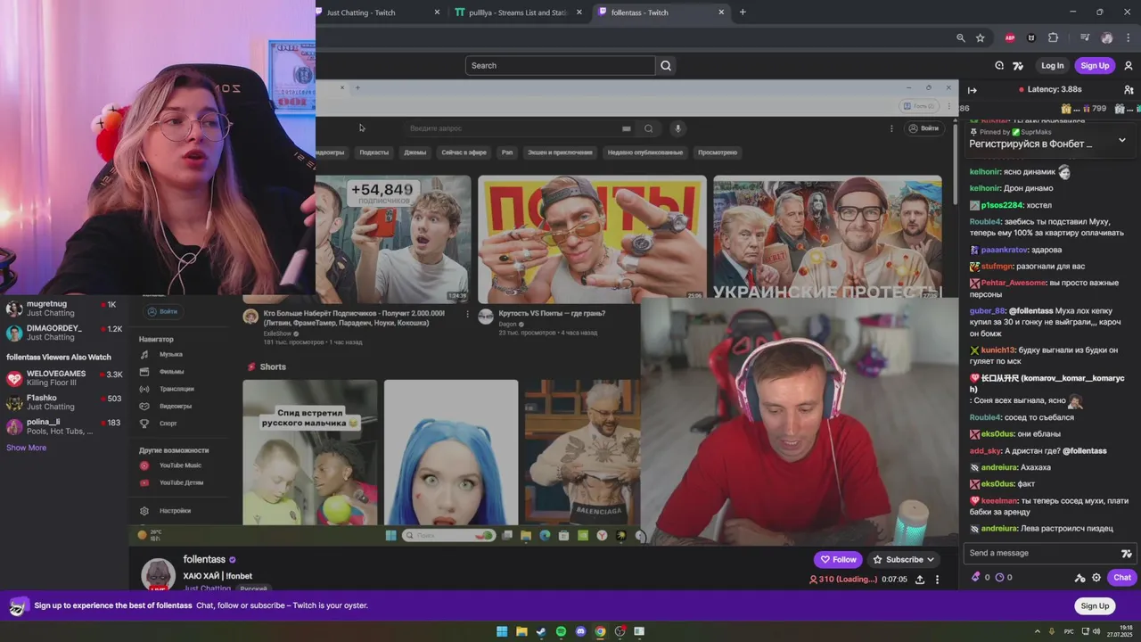Open the Chrome media controls icon
The height and width of the screenshot is (642, 1141).
(1085, 38)
